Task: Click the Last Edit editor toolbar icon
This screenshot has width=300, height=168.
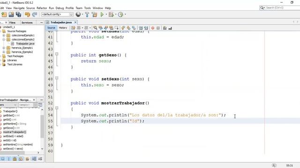Action: (x=73, y=28)
